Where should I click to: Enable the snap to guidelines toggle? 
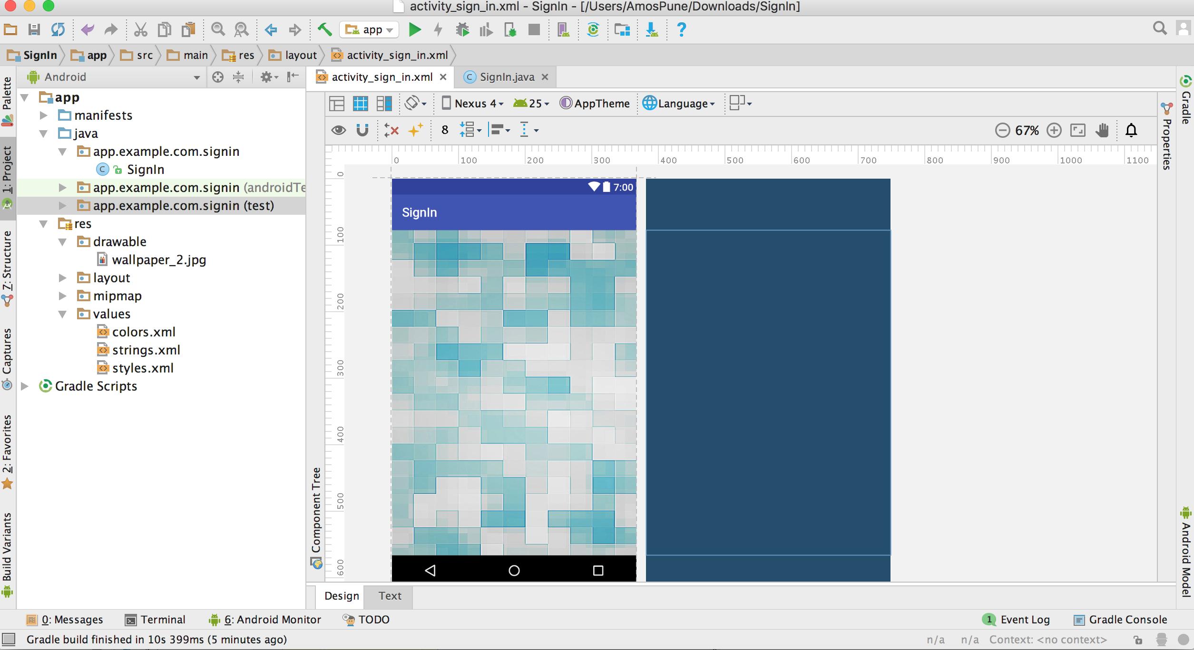click(x=362, y=130)
